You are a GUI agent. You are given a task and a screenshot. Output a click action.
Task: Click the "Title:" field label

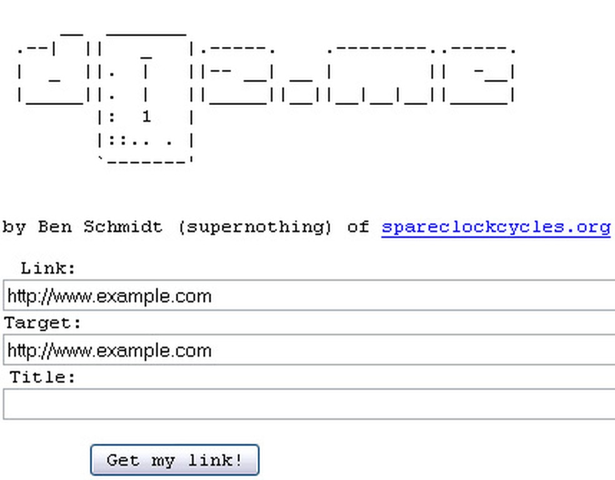click(x=42, y=377)
